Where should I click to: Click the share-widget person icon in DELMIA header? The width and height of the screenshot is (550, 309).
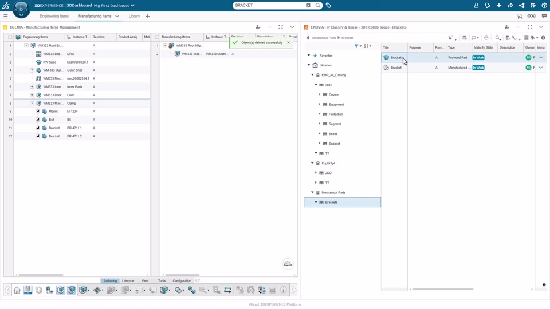tap(258, 27)
